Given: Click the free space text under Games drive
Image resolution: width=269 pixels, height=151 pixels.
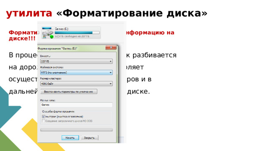Looking at the screenshot, I should 72,36.
